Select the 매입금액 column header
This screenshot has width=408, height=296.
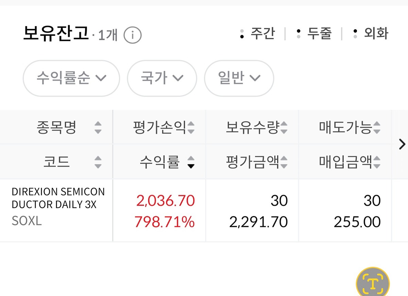tap(345, 162)
